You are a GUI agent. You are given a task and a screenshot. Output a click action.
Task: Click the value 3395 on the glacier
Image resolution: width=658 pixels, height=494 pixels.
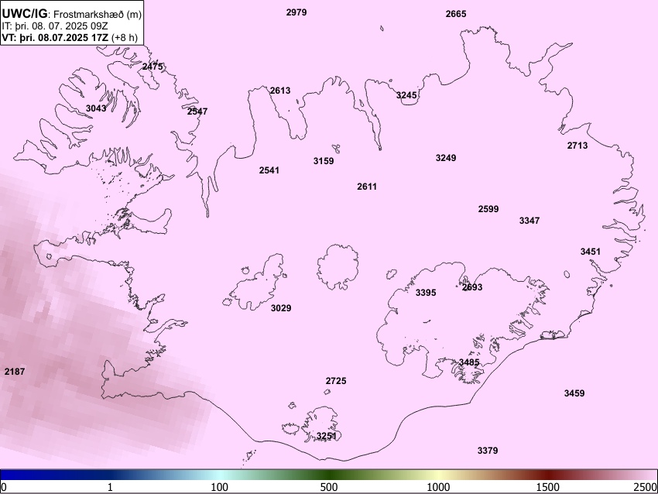426,293
